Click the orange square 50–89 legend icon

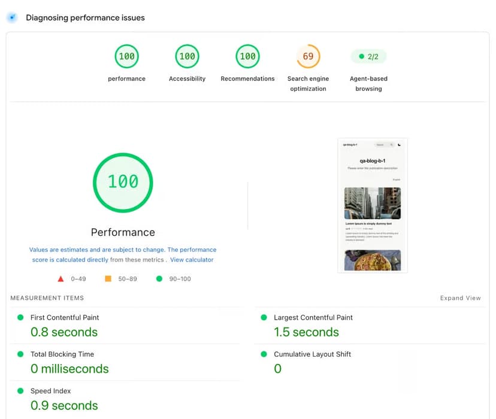[108, 278]
